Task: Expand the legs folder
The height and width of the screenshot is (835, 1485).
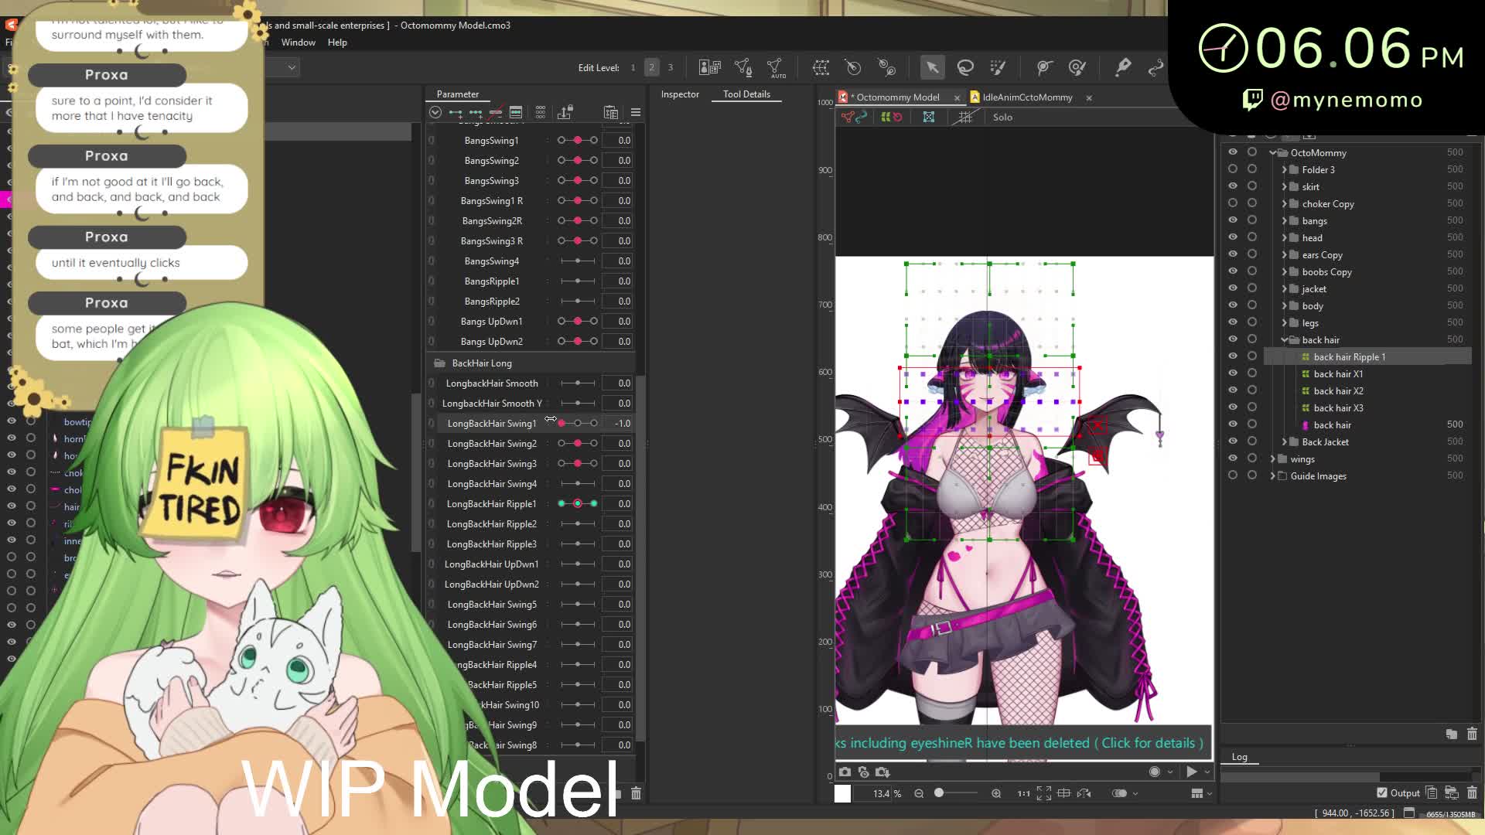Action: pyautogui.click(x=1285, y=323)
